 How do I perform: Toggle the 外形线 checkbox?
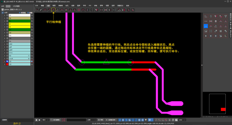[20, 13]
